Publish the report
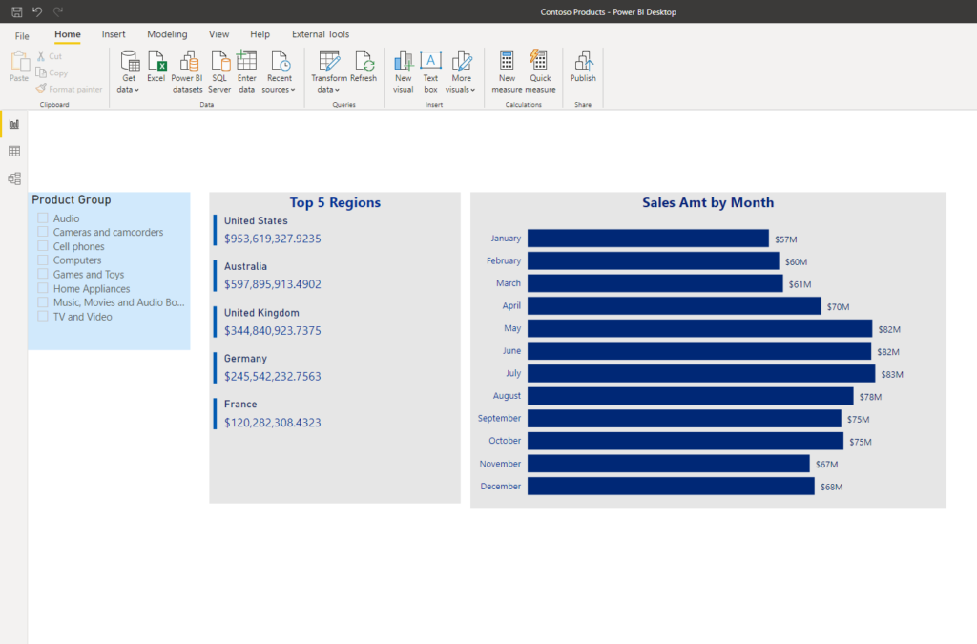This screenshot has height=644, width=977. point(583,67)
